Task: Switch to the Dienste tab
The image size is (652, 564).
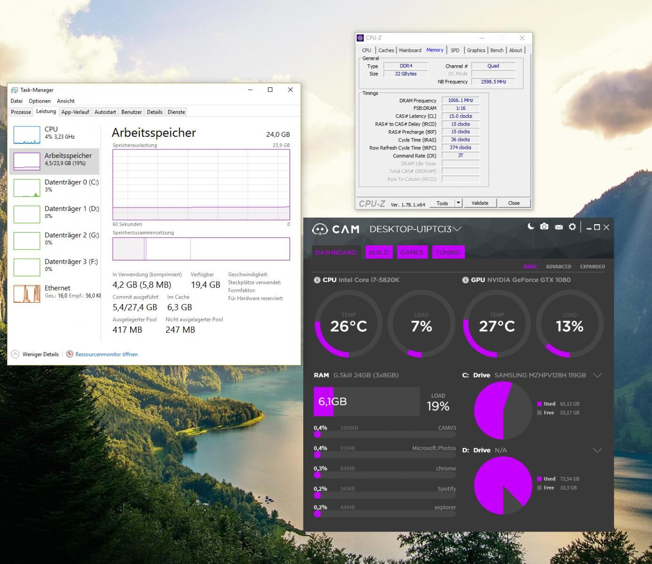Action: (x=176, y=112)
